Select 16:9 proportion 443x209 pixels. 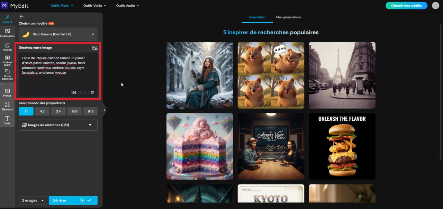tap(74, 111)
